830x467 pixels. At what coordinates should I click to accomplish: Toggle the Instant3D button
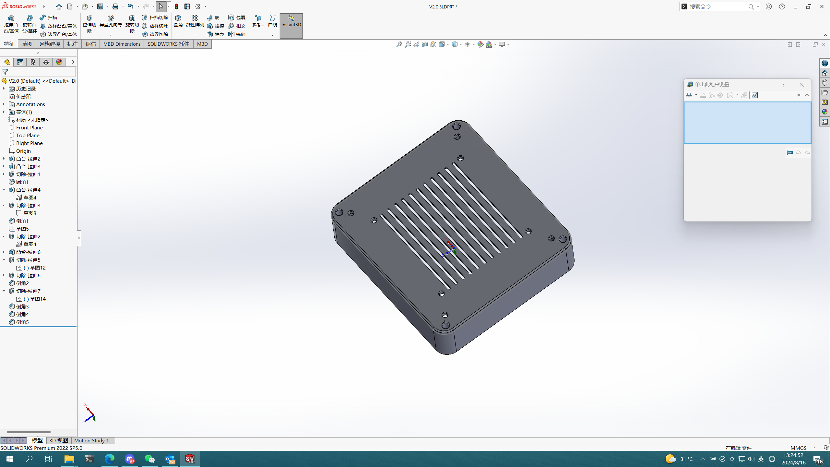pos(291,26)
